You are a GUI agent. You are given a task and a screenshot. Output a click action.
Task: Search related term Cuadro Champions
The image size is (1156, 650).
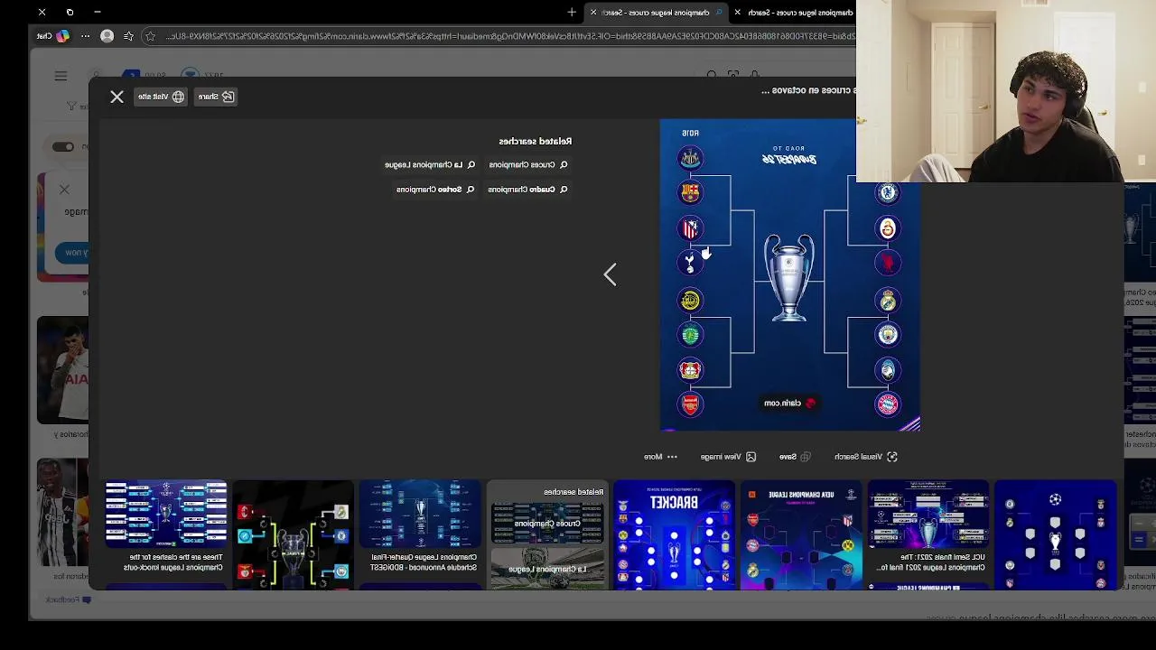527,190
